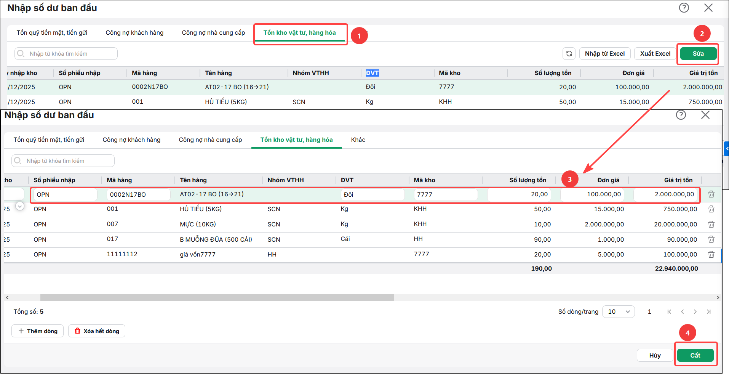Select the giá vốn7777 cell

point(198,255)
